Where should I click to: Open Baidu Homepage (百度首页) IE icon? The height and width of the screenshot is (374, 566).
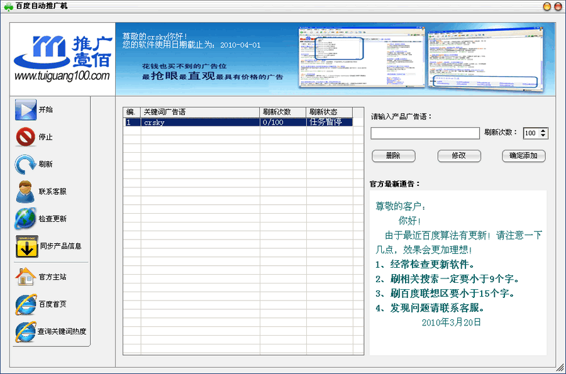coord(26,304)
